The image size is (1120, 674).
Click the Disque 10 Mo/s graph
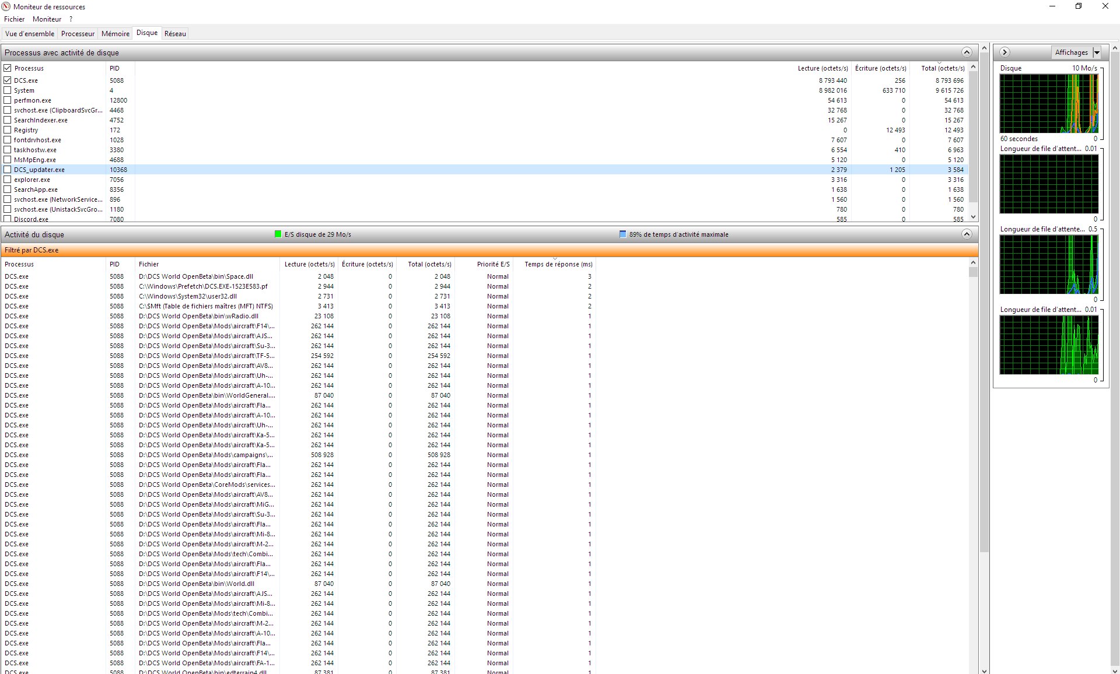[1049, 104]
